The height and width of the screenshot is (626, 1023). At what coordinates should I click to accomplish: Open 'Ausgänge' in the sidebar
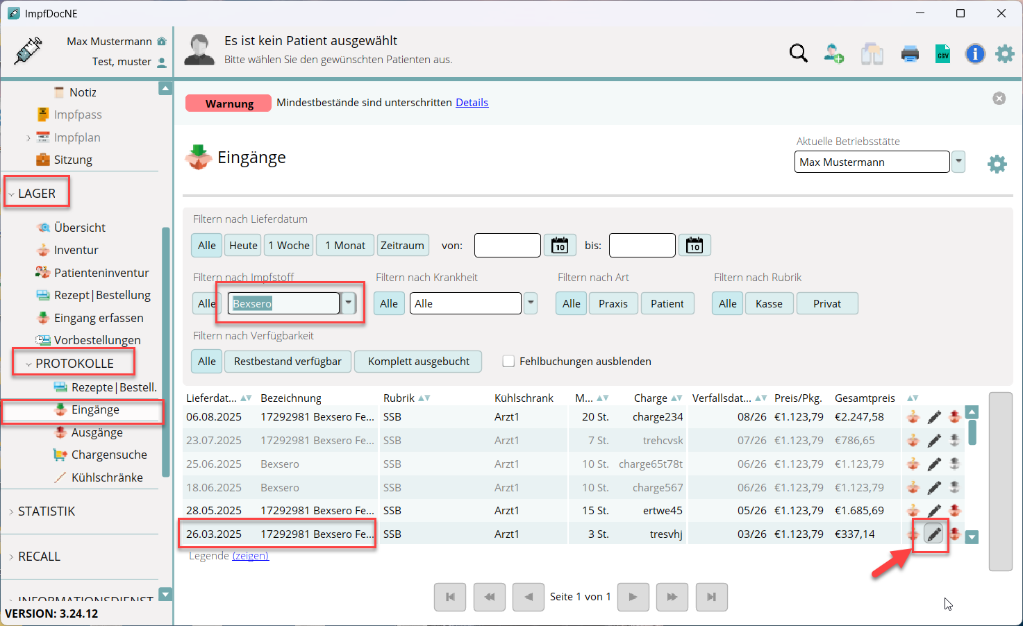(x=97, y=432)
